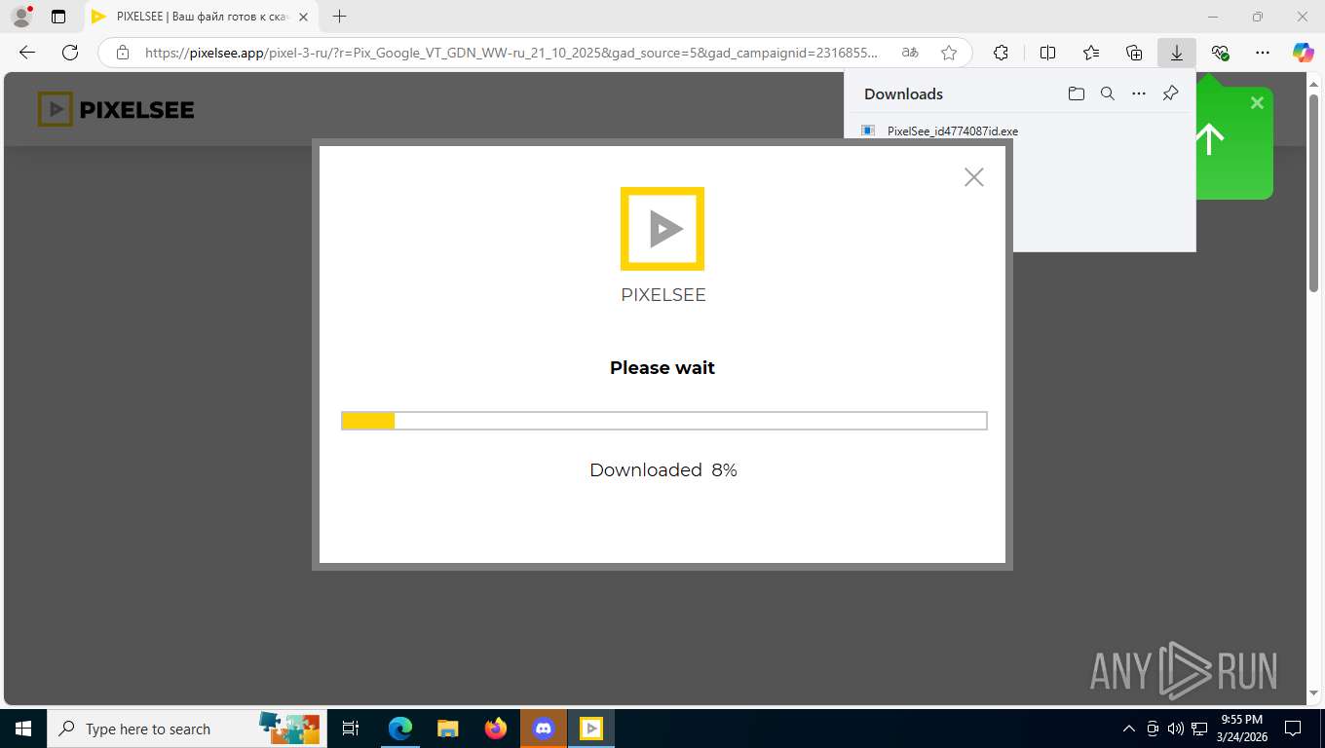Open browser Extensions puzzle icon
Image resolution: width=1325 pixels, height=748 pixels.
point(1001,53)
